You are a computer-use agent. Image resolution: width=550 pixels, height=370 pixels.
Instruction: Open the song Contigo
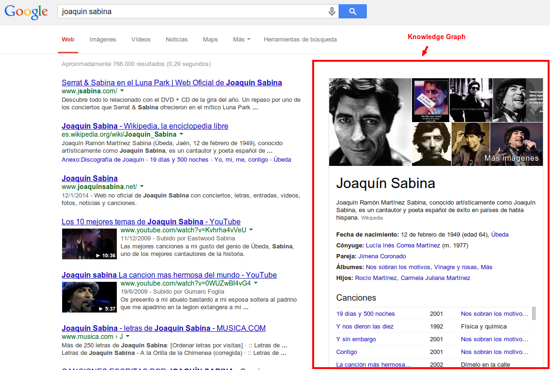pos(347,352)
